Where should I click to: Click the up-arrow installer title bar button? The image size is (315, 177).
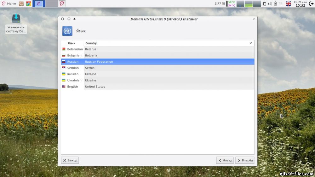click(x=75, y=19)
